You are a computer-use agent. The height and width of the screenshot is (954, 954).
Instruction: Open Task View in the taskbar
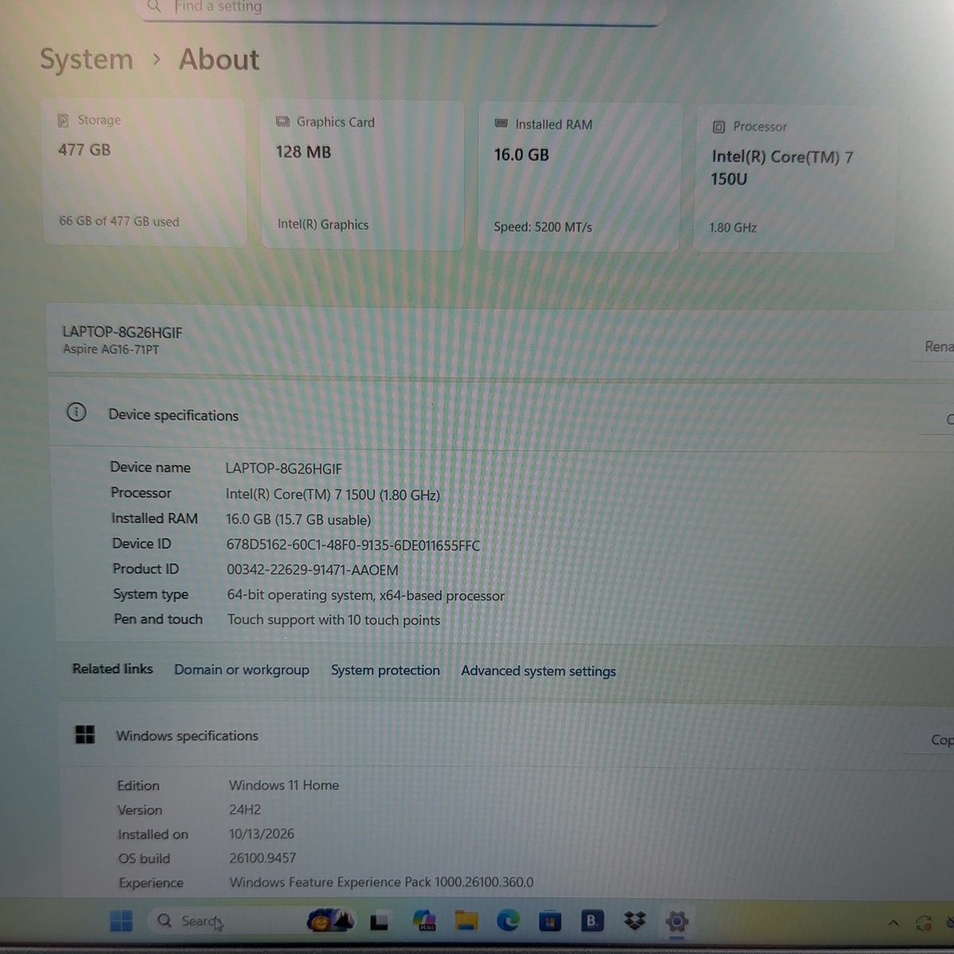pyautogui.click(x=379, y=921)
